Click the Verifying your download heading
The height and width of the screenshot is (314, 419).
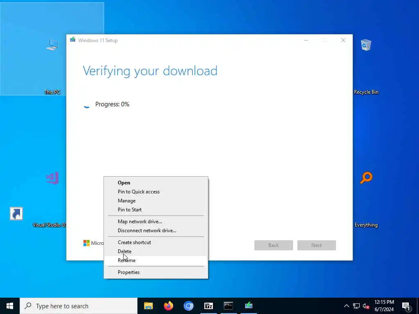click(x=150, y=71)
